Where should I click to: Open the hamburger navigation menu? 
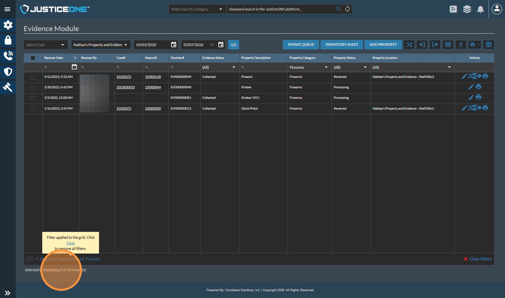coord(7,9)
